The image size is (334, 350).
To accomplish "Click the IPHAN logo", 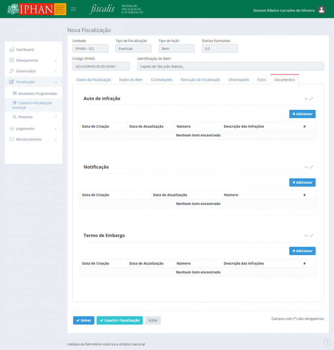I will (x=36, y=9).
